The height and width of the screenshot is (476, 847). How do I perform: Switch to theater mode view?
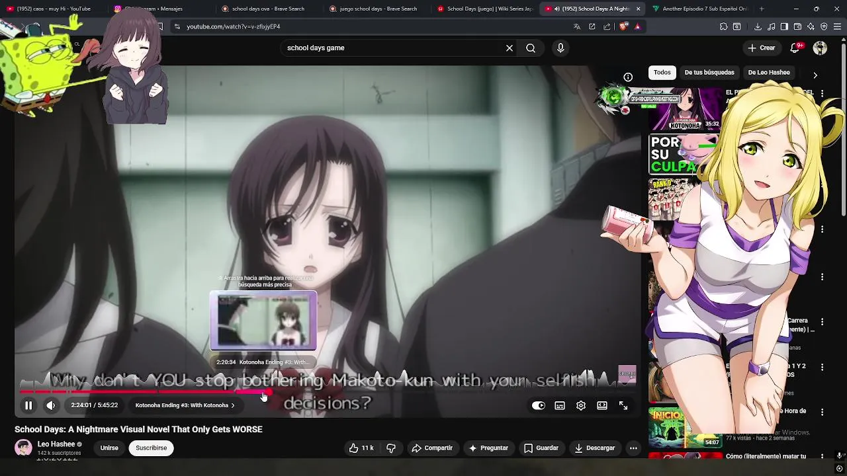pos(602,405)
